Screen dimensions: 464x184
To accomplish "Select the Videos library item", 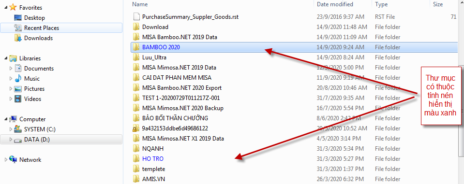I will [x=32, y=99].
